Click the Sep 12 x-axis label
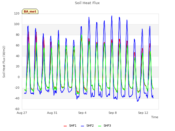This screenshot has height=131, width=175. [143, 113]
